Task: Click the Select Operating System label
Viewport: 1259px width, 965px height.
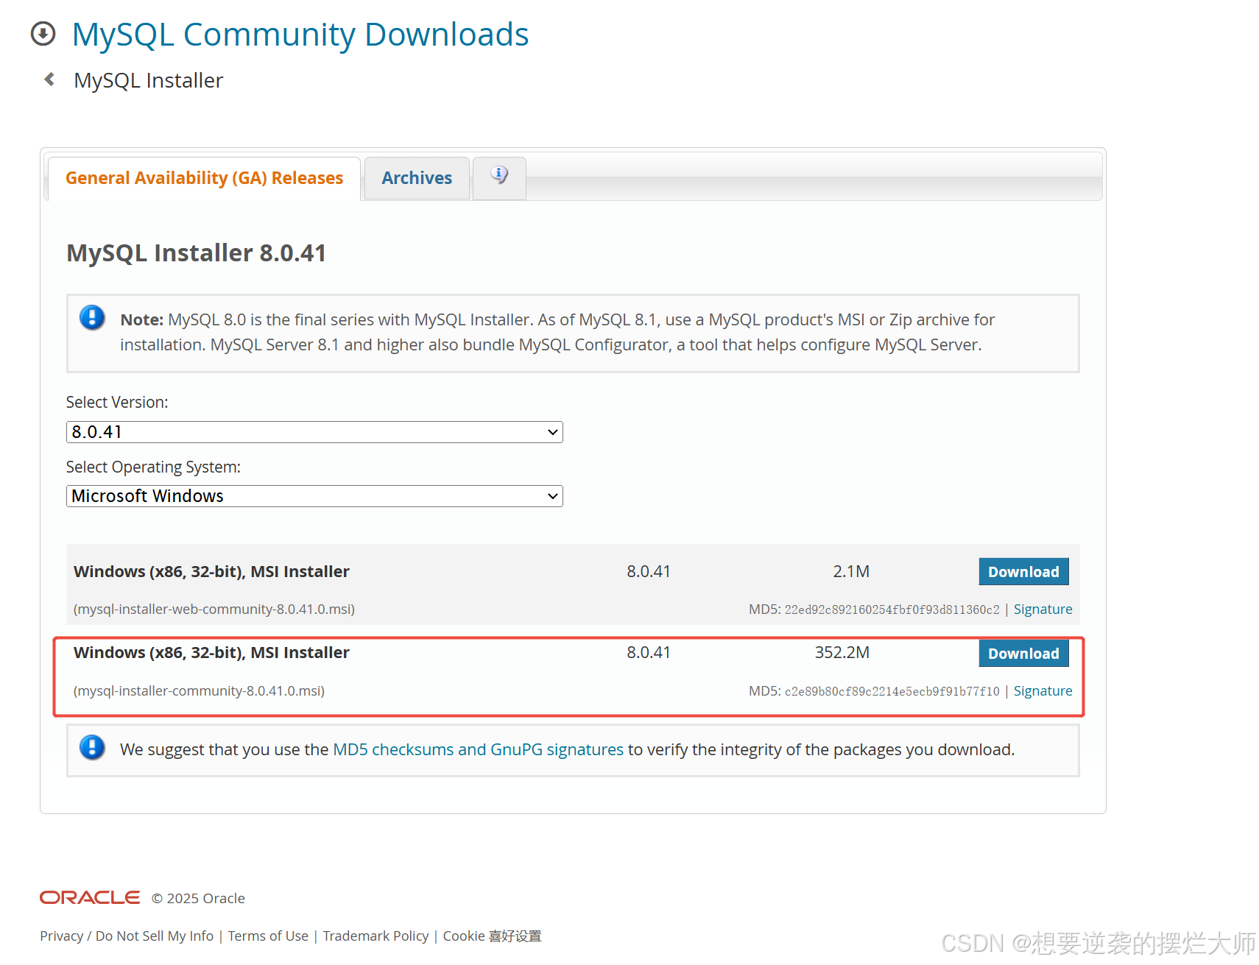Action: 153,467
